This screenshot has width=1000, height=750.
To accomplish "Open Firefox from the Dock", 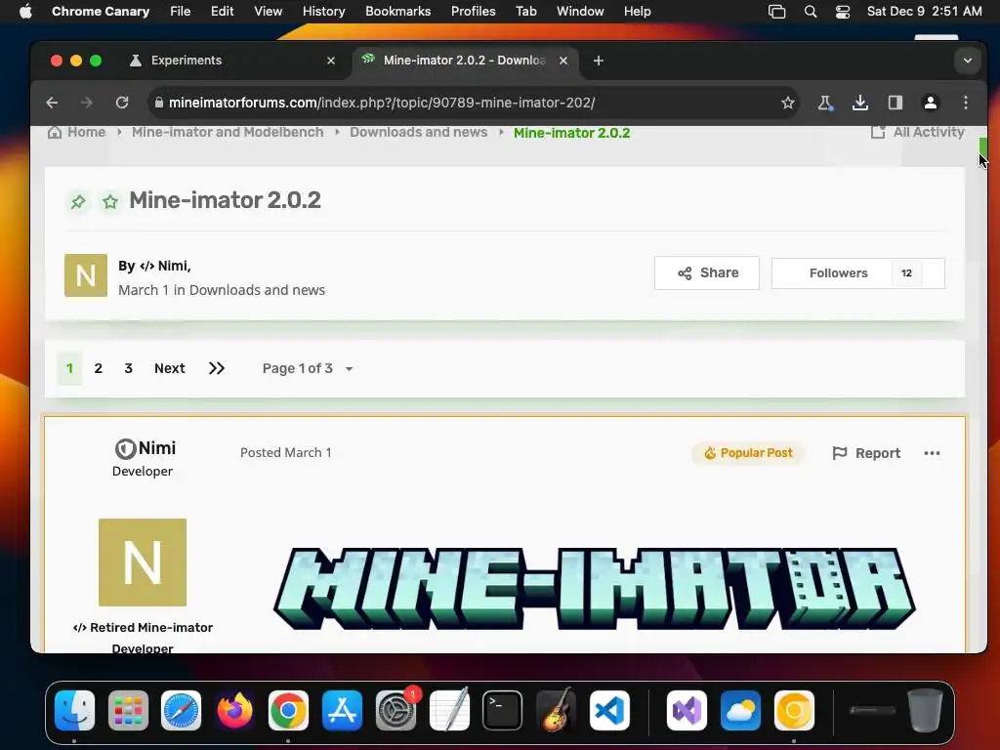I will pyautogui.click(x=234, y=710).
